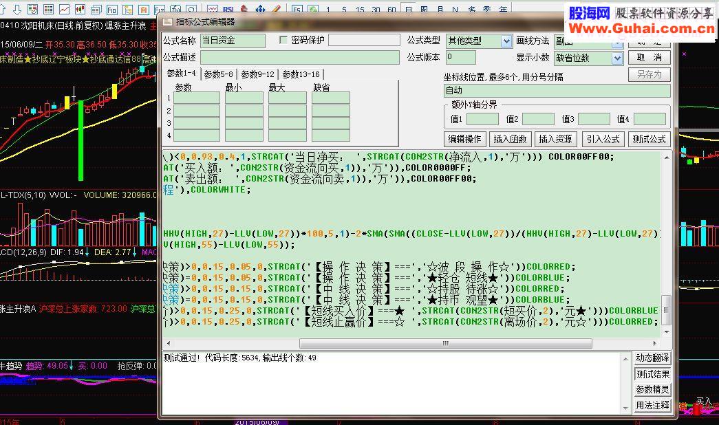This screenshot has width=719, height=425.
Task: Click the 取消 button
Action: point(650,57)
